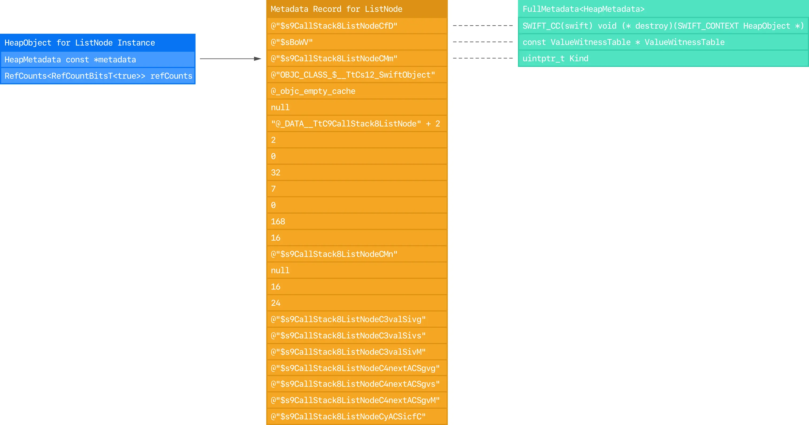
Task: Select the uintptr_t Kind row
Action: [663, 58]
